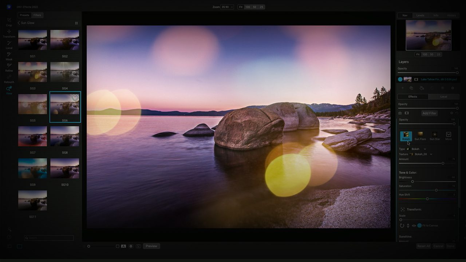Open More styles
466x262 pixels.
click(449, 136)
